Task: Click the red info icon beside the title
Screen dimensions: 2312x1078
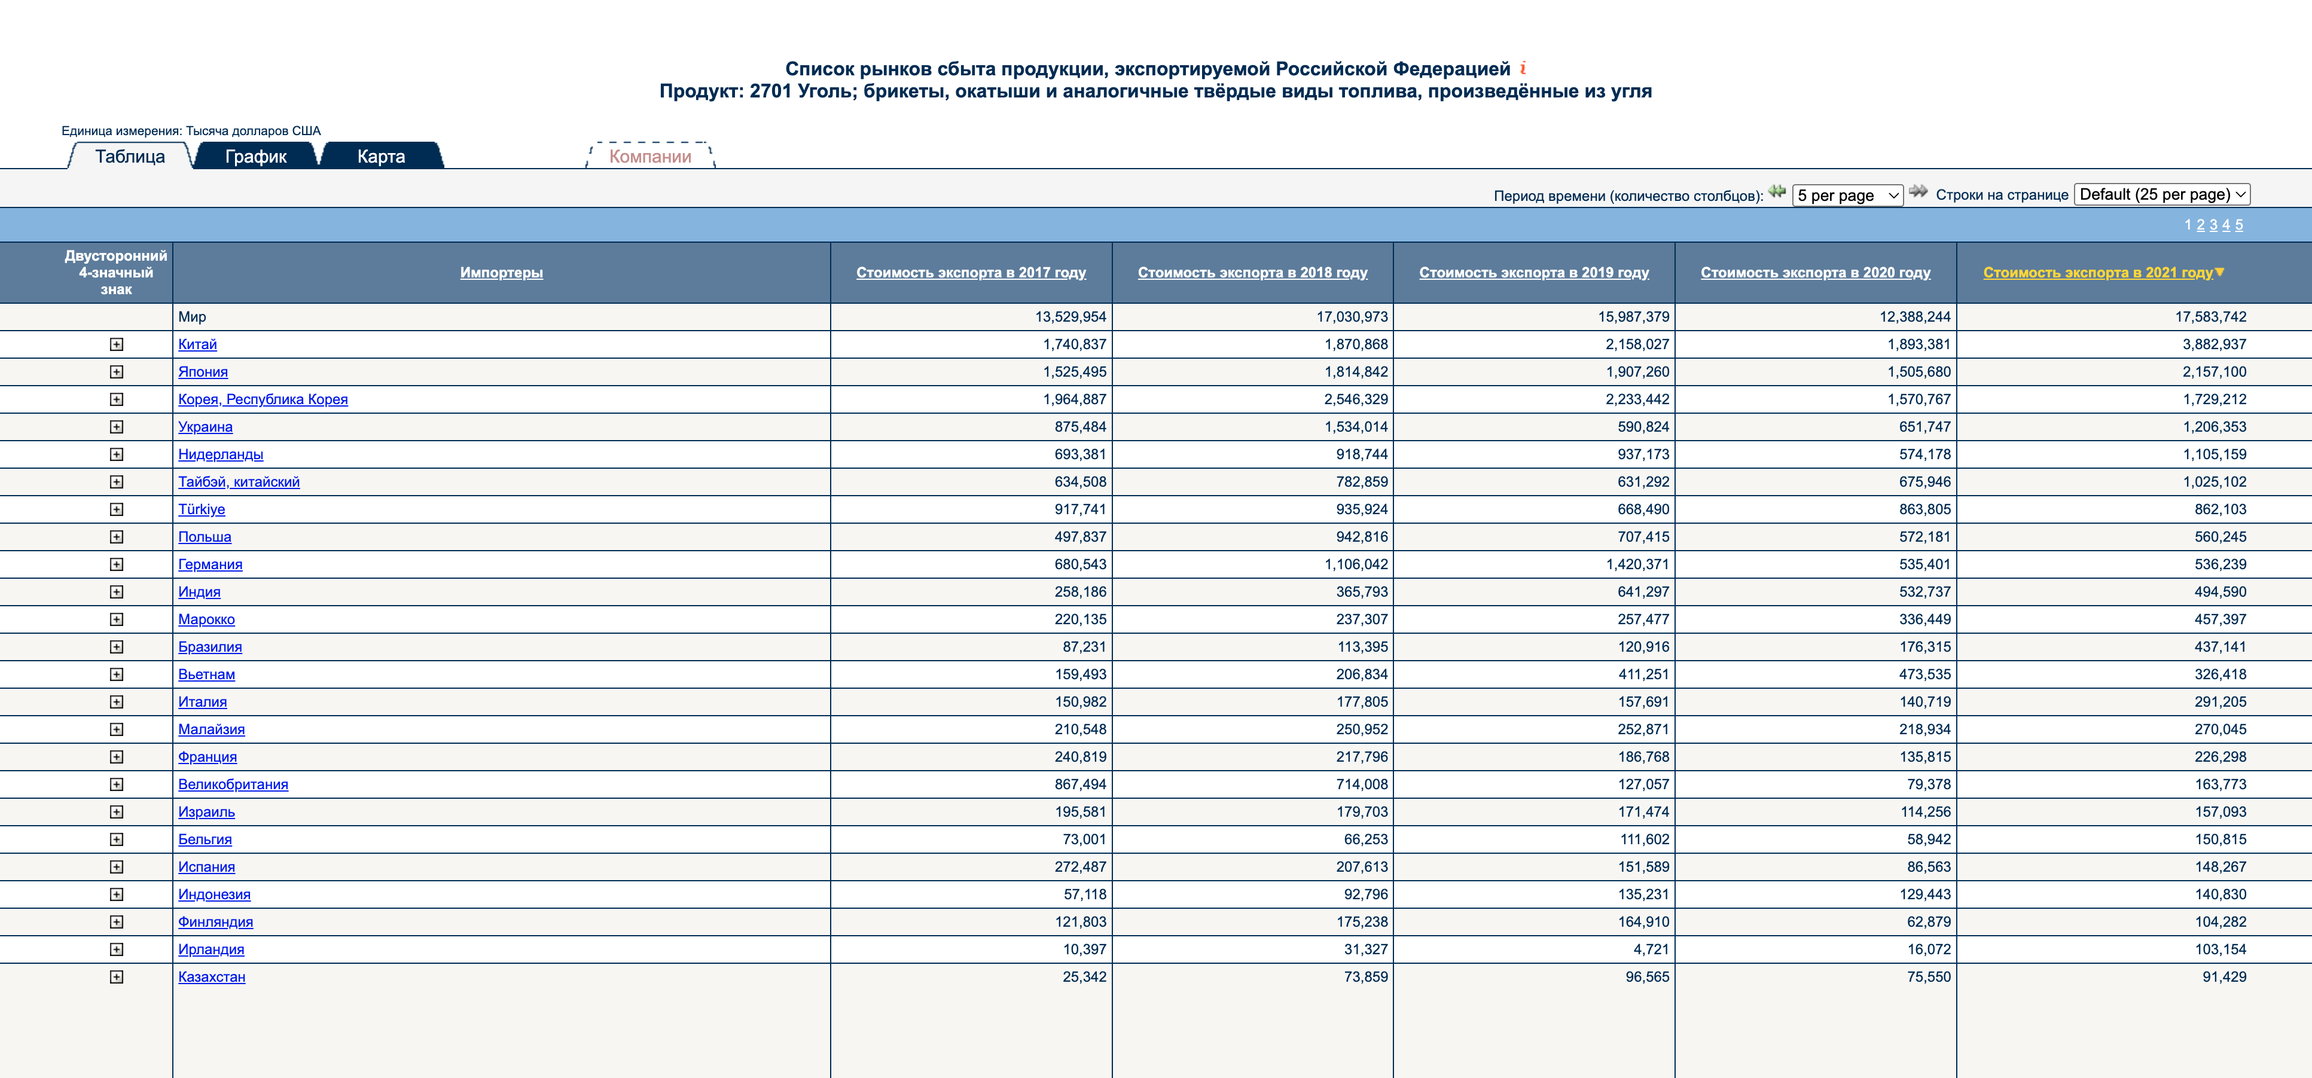Action: 1523,68
